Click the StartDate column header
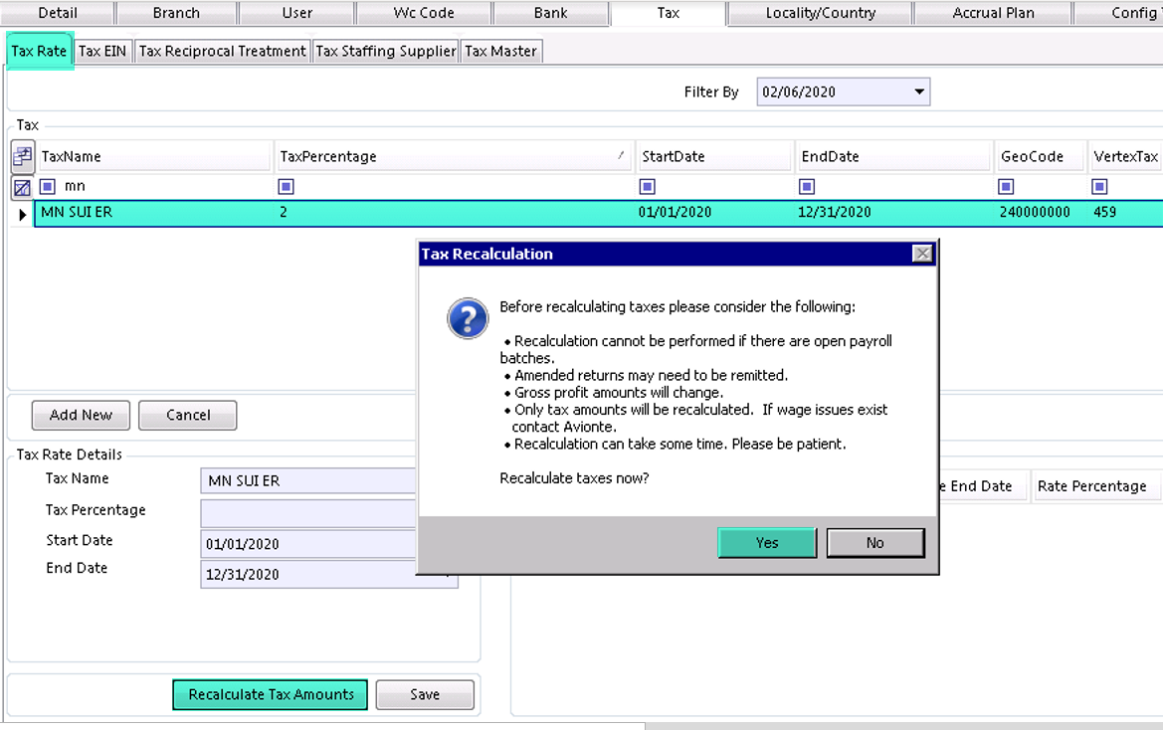This screenshot has width=1163, height=730. point(715,156)
